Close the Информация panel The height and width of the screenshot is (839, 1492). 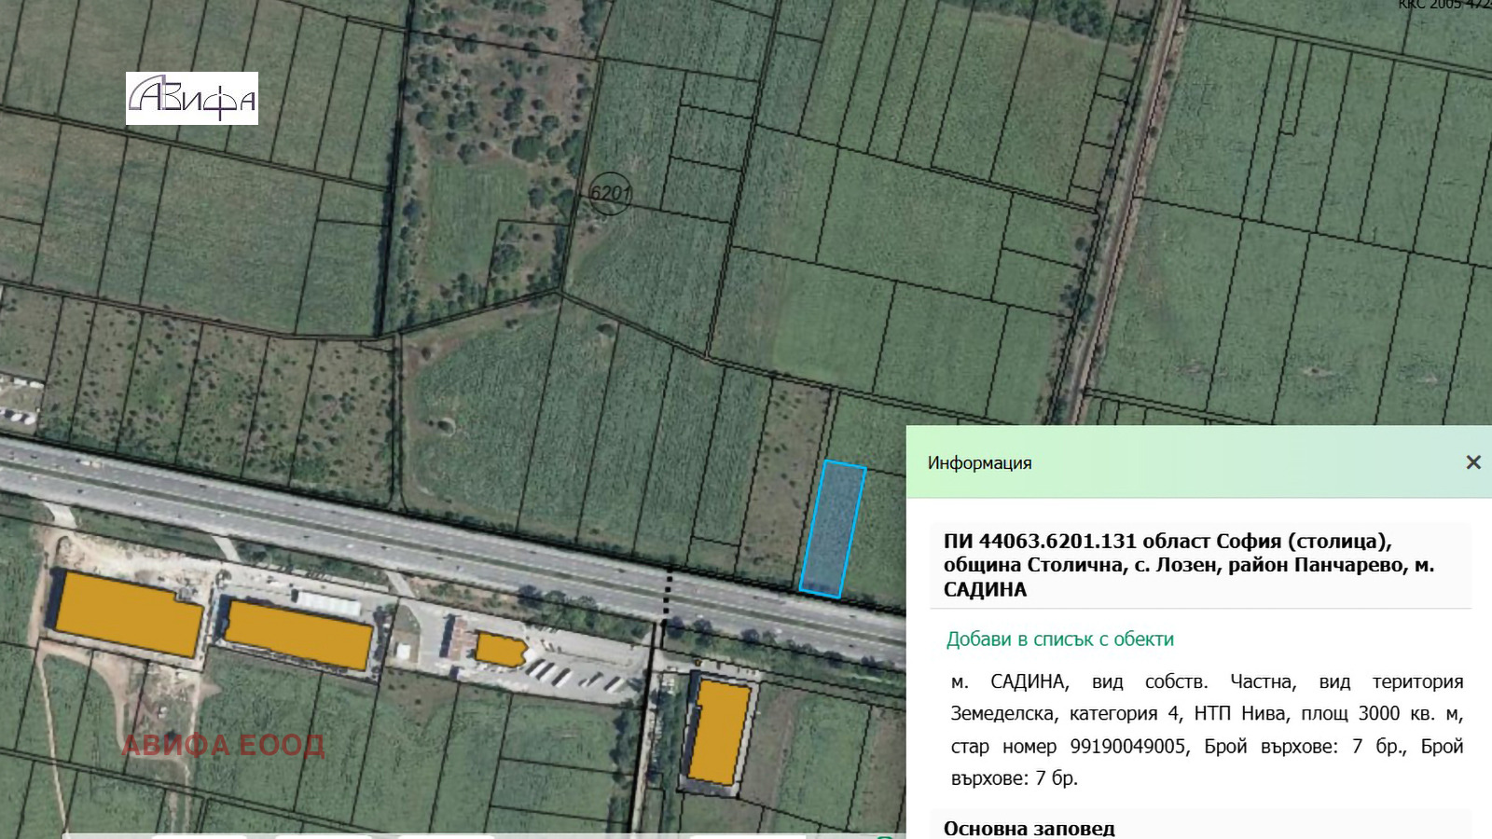click(x=1473, y=462)
